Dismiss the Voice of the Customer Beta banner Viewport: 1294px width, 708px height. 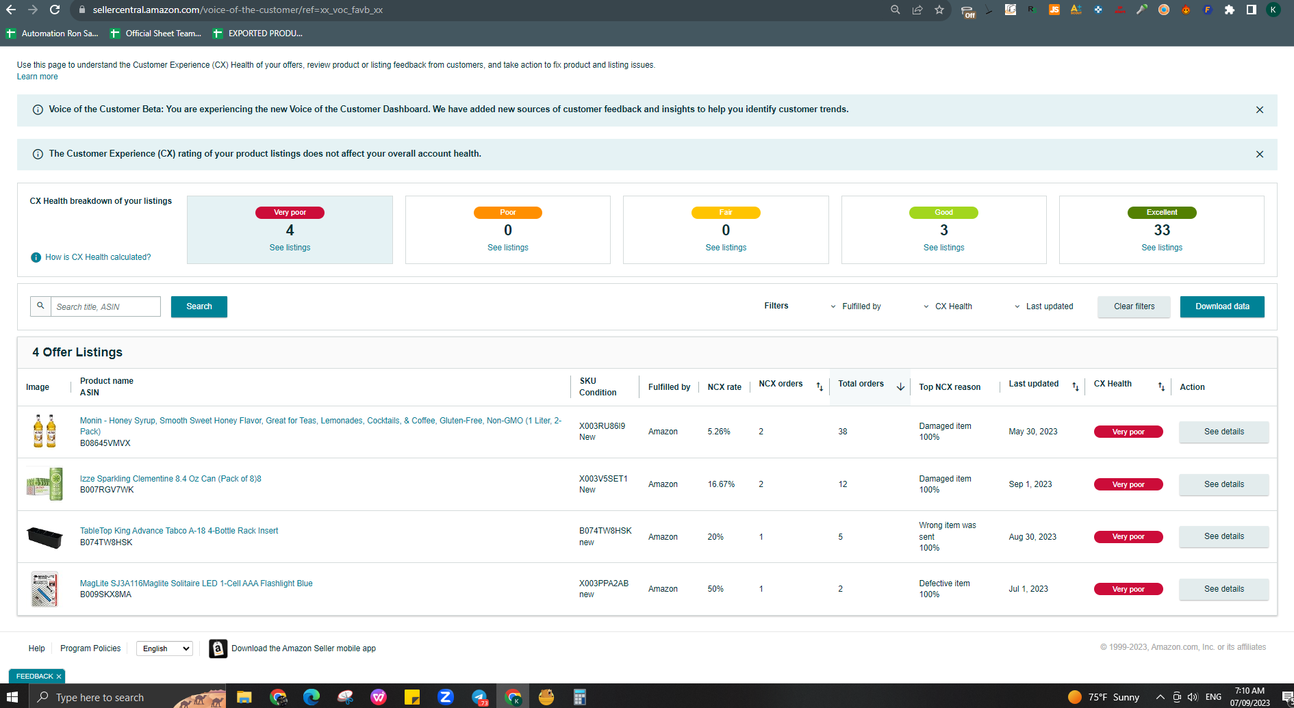click(x=1260, y=109)
